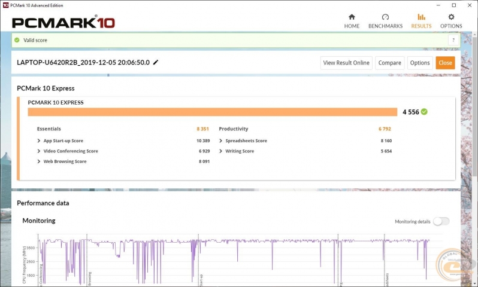
Task: Click the overall score 4 556
Action: tap(411, 112)
